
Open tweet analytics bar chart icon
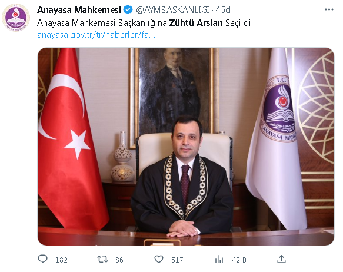pos(219,260)
